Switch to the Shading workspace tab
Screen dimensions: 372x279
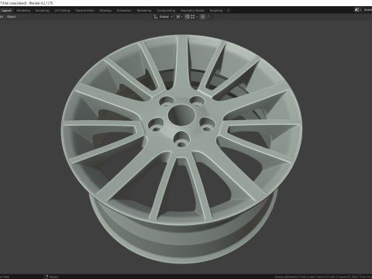(x=105, y=11)
